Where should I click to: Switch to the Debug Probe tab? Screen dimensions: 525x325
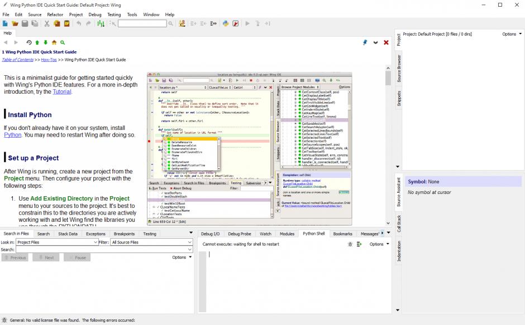(x=240, y=234)
